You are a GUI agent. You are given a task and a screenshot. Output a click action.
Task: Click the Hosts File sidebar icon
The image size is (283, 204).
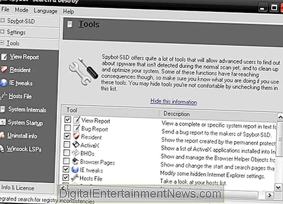pos(4,96)
